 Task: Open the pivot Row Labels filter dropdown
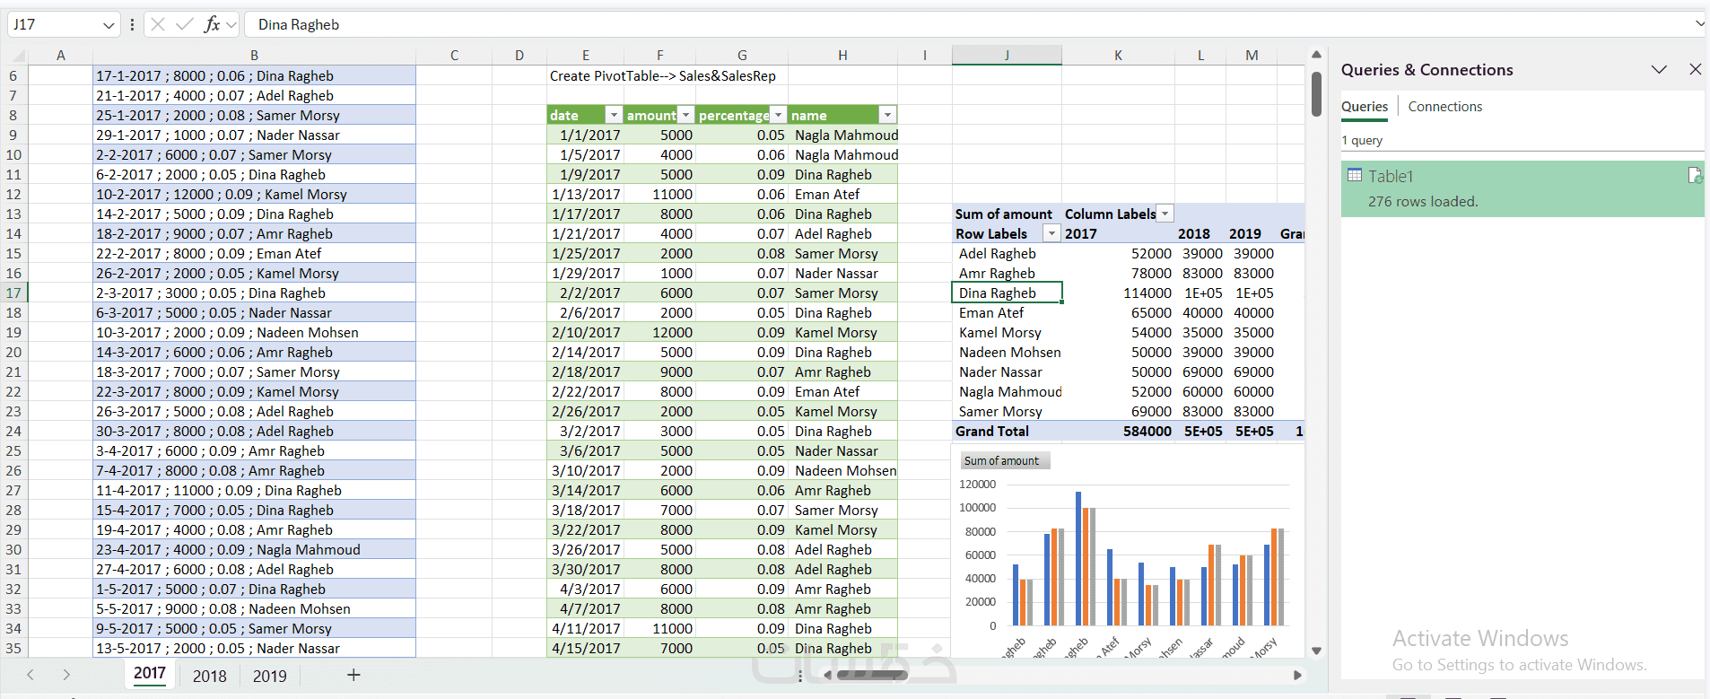tap(1051, 233)
